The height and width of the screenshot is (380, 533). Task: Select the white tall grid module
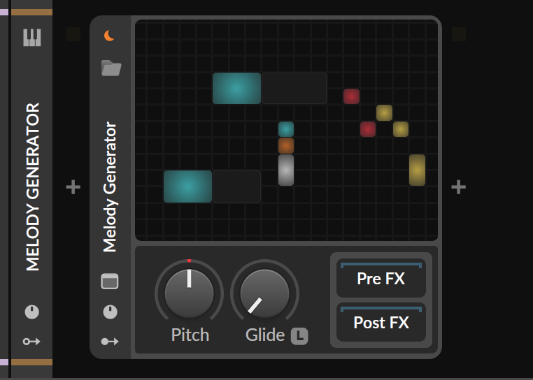tap(286, 170)
